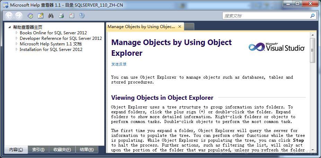Open the binoculars find icon
Screen dimensions: 321x158
[x=51, y=16]
